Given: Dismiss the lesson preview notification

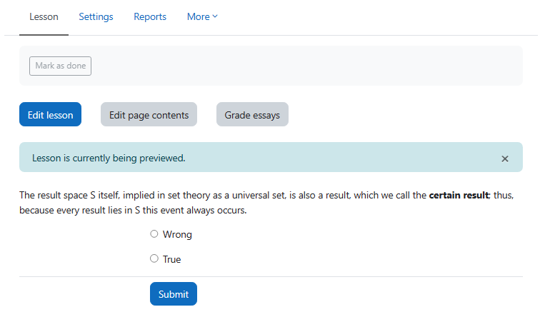Looking at the screenshot, I should tap(505, 158).
